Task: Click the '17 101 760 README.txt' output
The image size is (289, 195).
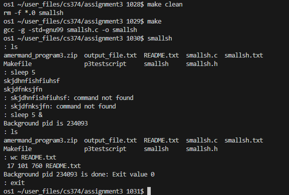Action: (44, 166)
